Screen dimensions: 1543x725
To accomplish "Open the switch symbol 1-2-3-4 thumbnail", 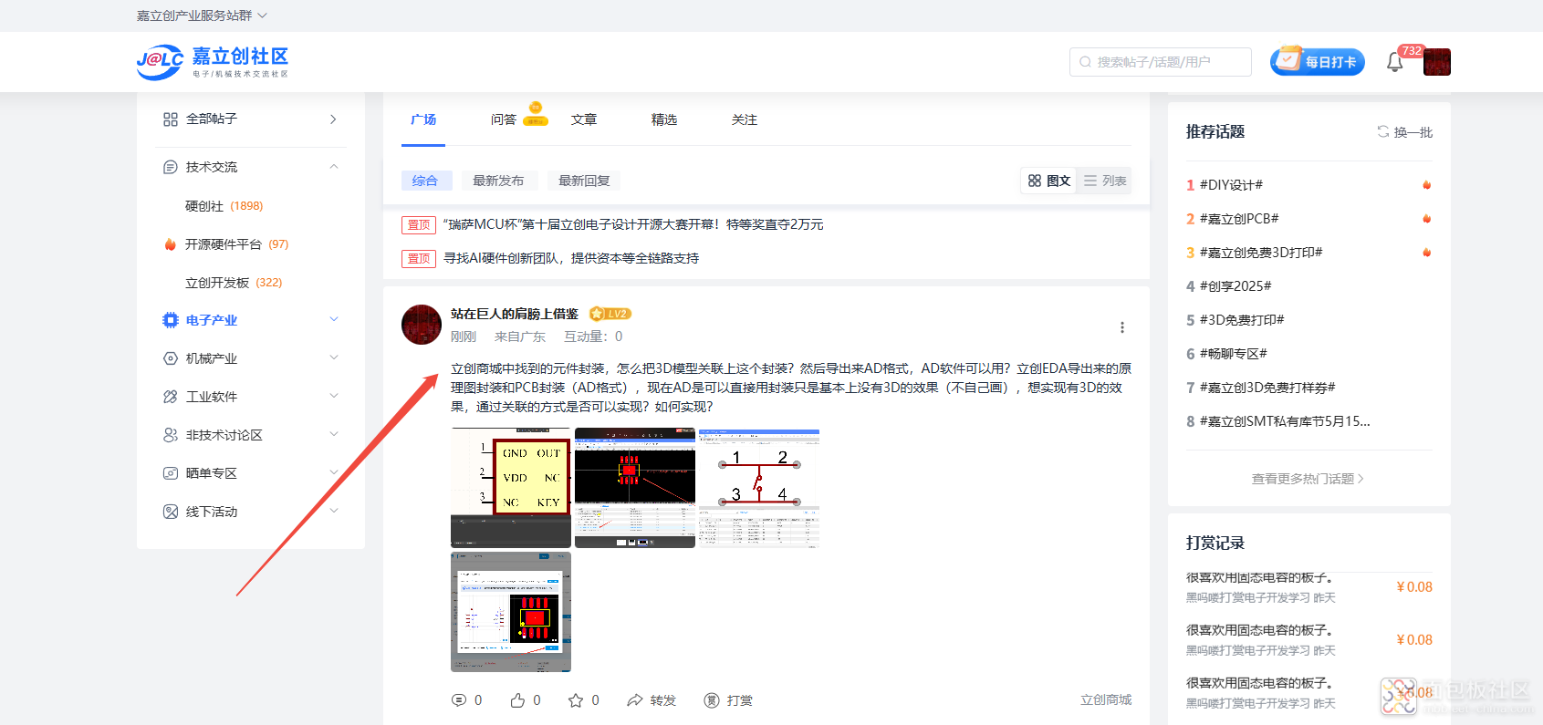I will [x=759, y=488].
